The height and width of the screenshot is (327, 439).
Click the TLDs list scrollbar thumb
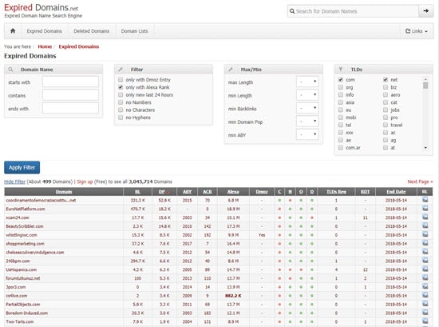pyautogui.click(x=425, y=86)
